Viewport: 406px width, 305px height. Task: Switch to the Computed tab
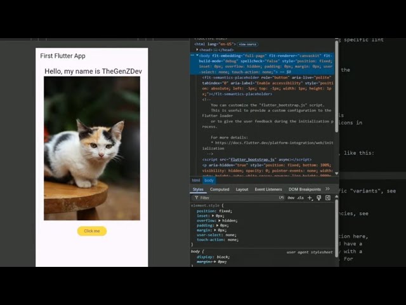pyautogui.click(x=219, y=189)
